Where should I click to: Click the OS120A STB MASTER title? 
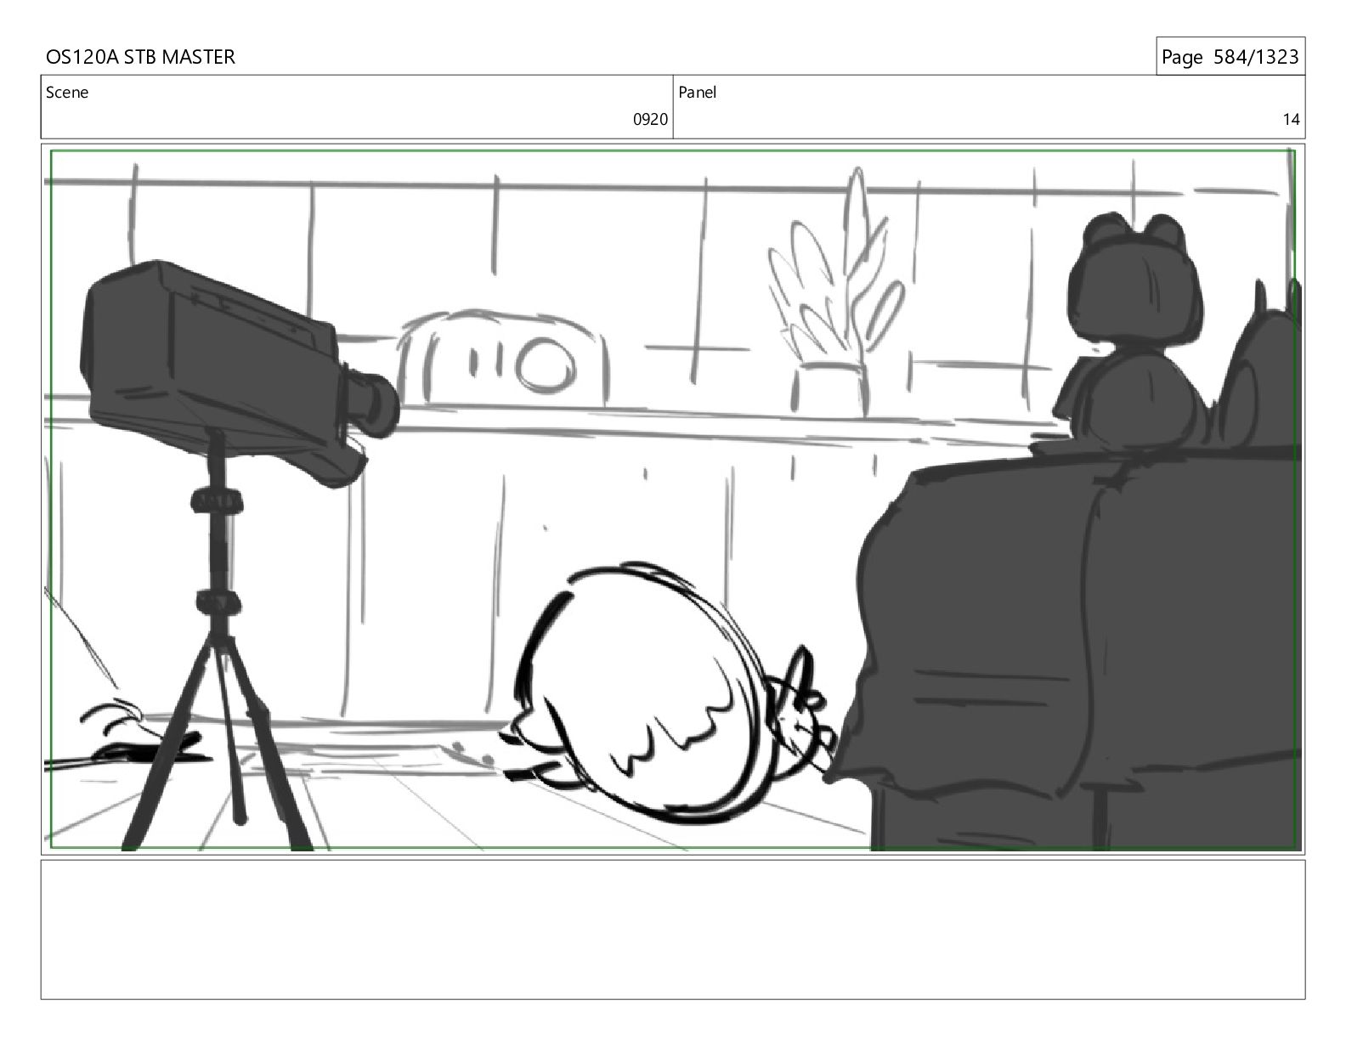[x=140, y=57]
